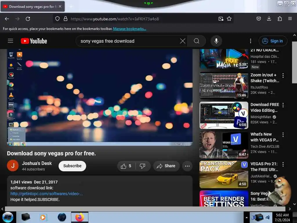Bookmark this page with the star icon
297x223 pixels.
click(229, 19)
